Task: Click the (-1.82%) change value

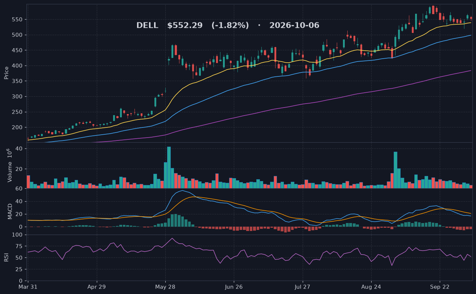Action: point(230,26)
